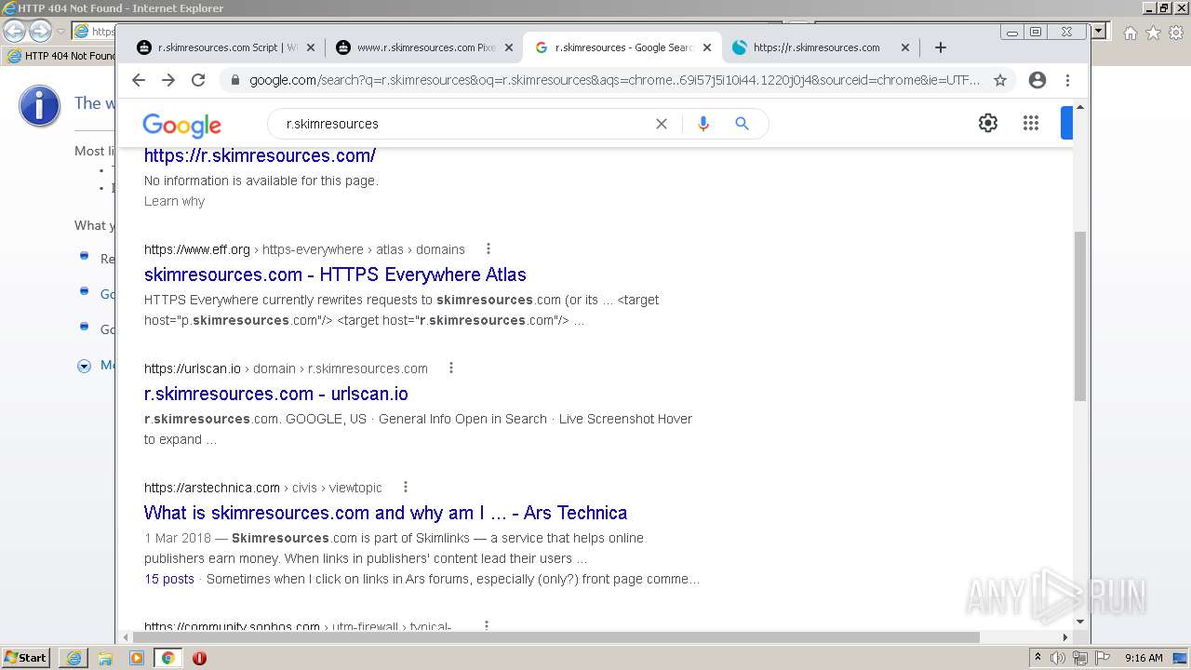
Task: Go to the Google logo homepage
Action: pos(181,125)
